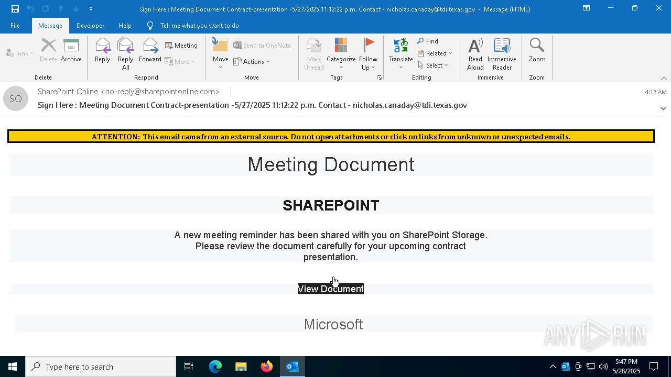Click the Save icon in title bar
Image resolution: width=671 pixels, height=377 pixels.
tap(15, 9)
